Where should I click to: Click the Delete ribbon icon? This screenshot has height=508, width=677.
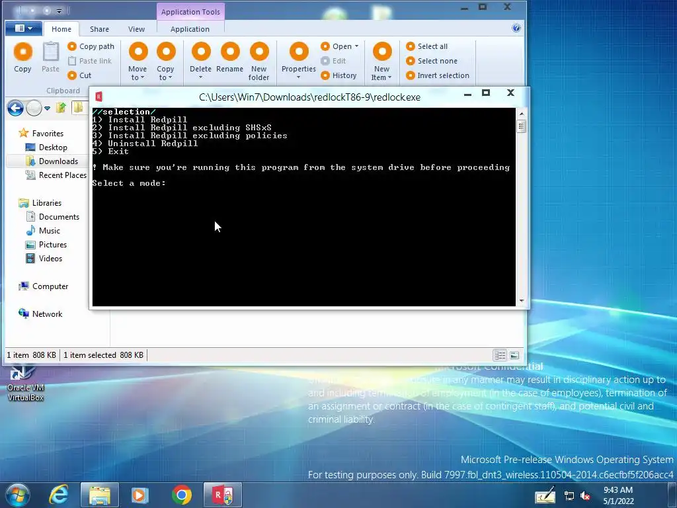pos(201,52)
